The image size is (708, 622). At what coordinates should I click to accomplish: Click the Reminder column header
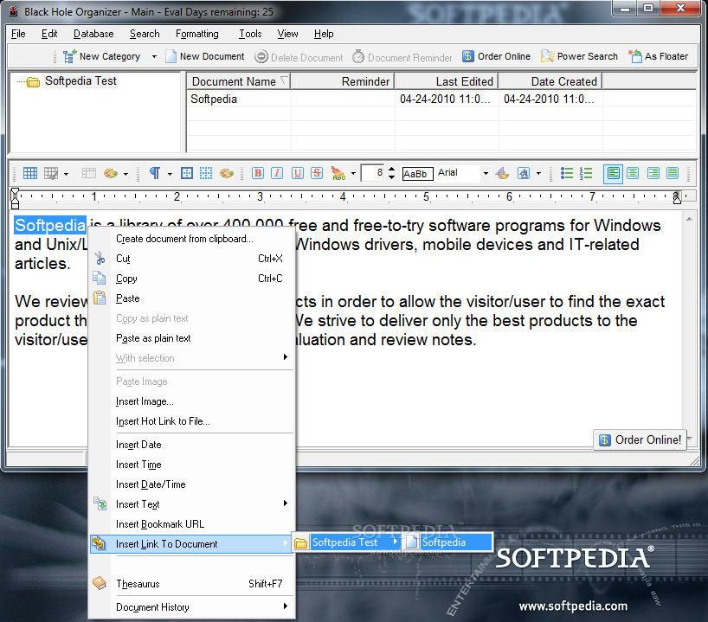coord(342,81)
